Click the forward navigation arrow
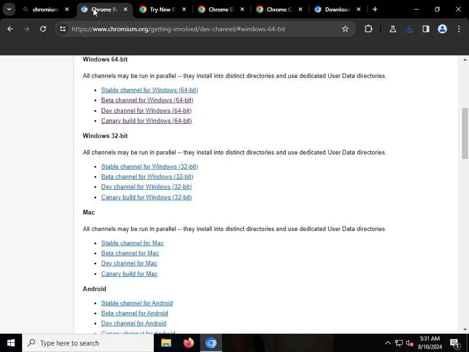Image resolution: width=469 pixels, height=352 pixels. tap(27, 29)
